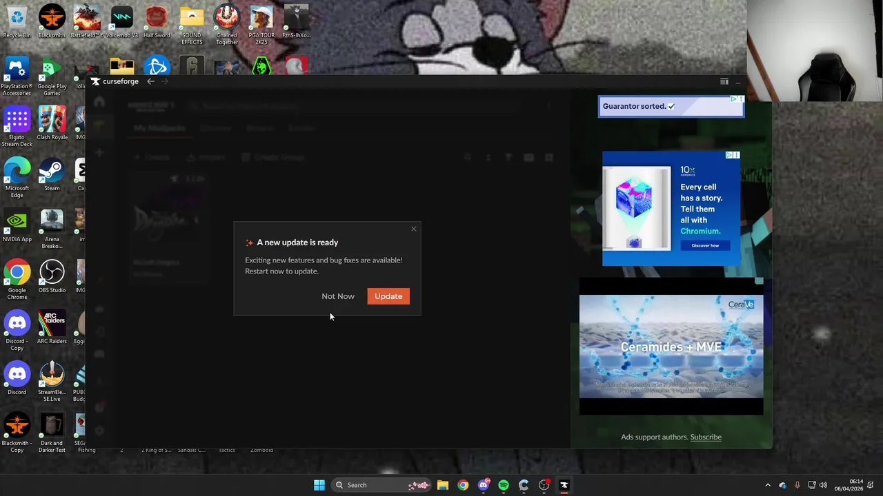The width and height of the screenshot is (883, 496).
Task: Select the Dark and Darker Test icon
Action: coord(52,433)
